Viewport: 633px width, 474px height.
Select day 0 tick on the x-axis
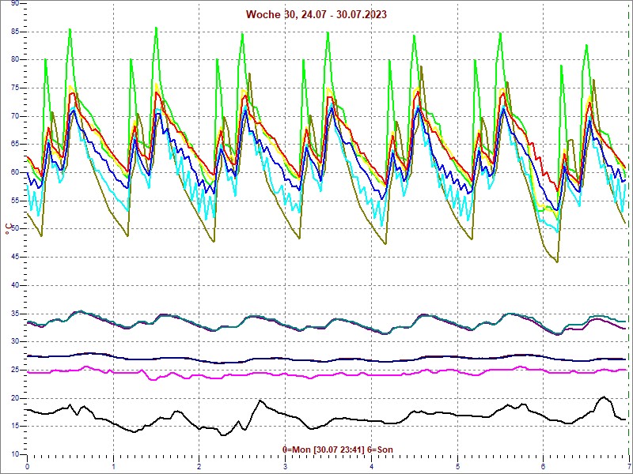[28, 466]
